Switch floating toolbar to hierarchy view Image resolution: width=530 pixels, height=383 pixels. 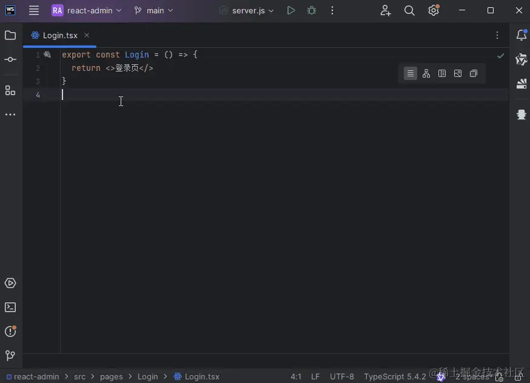point(426,73)
